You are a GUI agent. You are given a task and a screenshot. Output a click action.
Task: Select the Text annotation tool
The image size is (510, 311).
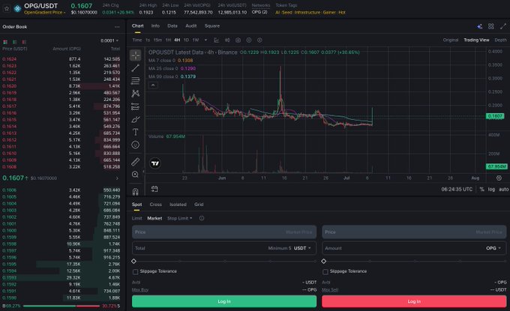135,132
